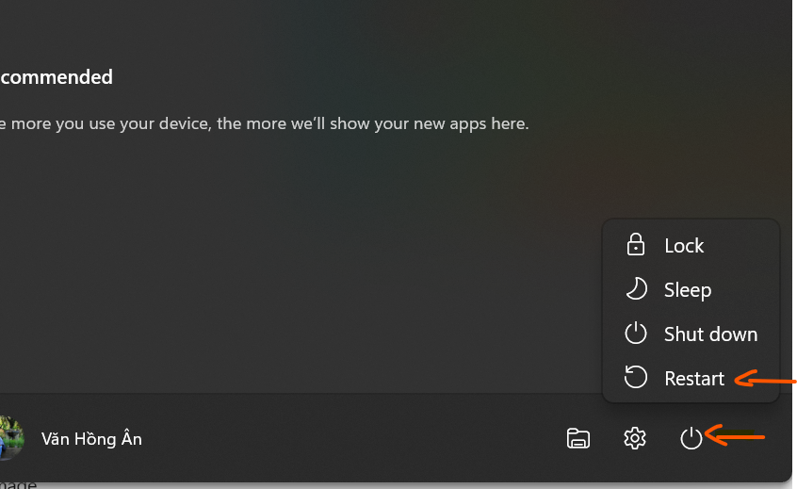This screenshot has height=489, width=797.
Task: Open account options for Văn Hồng Ân
Action: 91,439
